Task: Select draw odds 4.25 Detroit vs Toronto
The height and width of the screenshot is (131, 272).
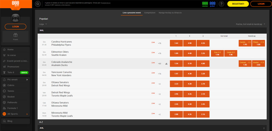Action: pos(189,94)
